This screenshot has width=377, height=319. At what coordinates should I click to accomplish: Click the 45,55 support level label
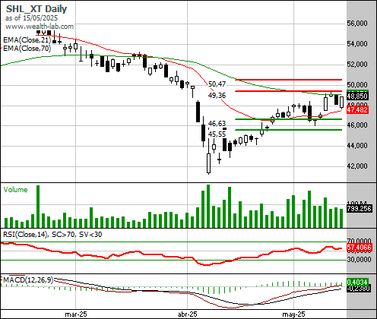[217, 134]
